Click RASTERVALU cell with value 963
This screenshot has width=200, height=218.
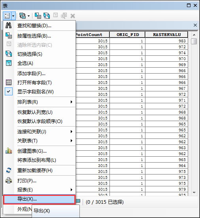click(167, 148)
